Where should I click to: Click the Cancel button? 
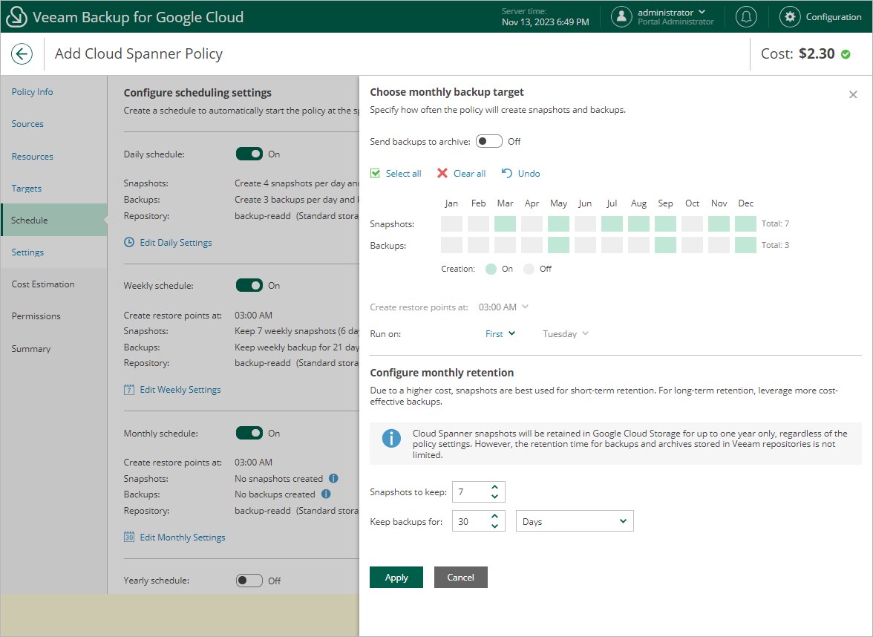[x=460, y=578]
